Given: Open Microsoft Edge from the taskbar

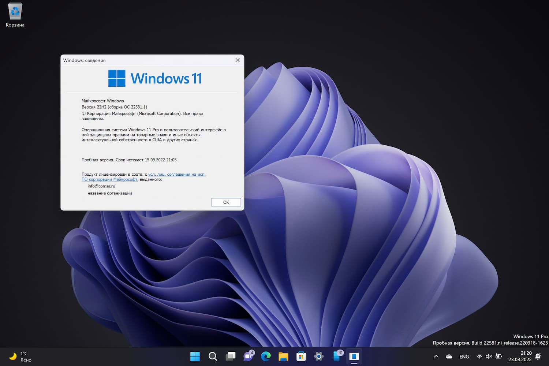Looking at the screenshot, I should 266,356.
